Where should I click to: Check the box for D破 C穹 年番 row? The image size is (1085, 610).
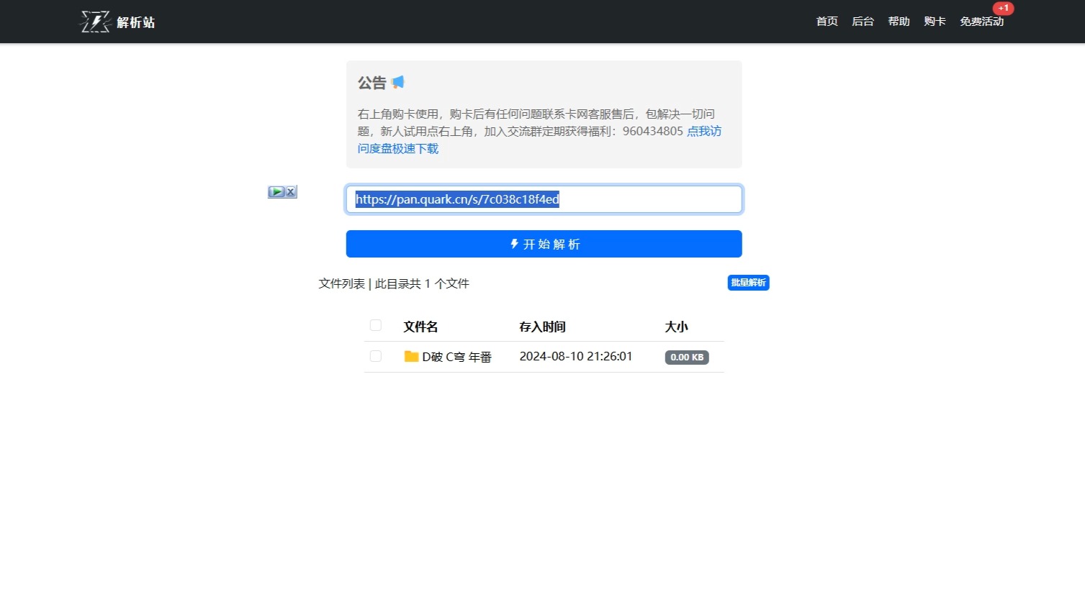coord(376,356)
